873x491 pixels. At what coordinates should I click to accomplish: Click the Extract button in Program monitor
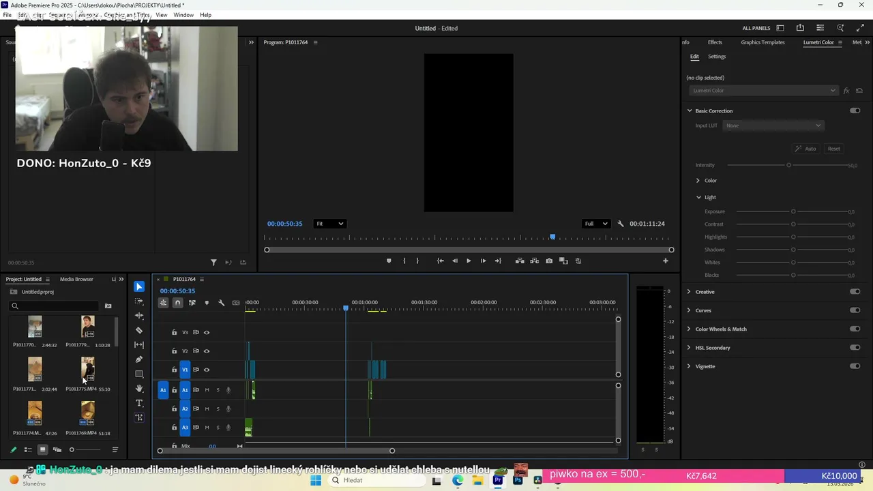coord(534,261)
